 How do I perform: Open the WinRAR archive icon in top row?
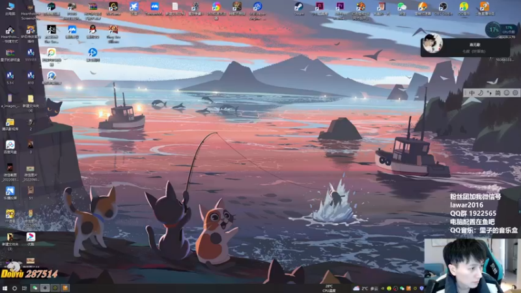point(92,10)
